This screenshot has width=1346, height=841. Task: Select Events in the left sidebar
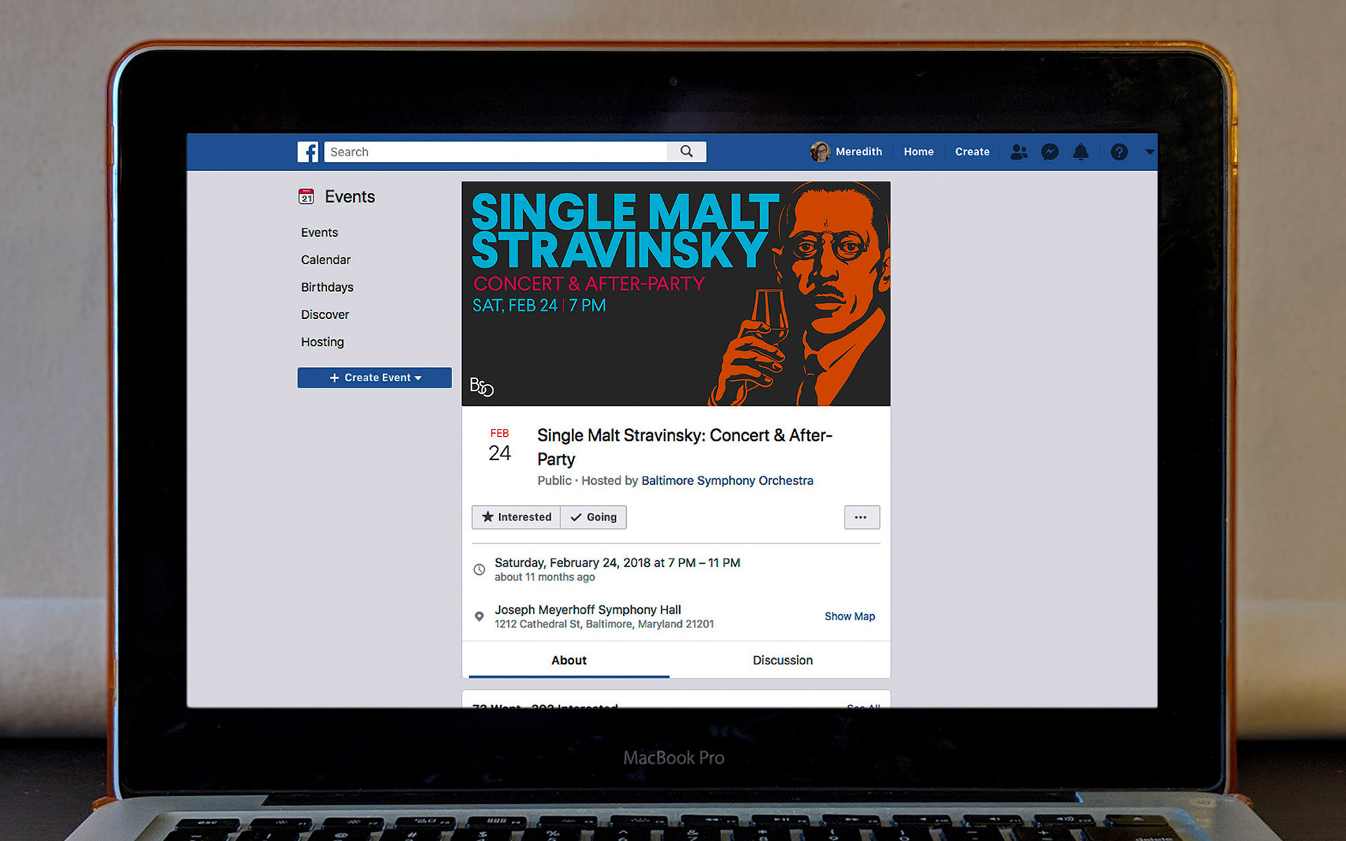click(x=320, y=232)
